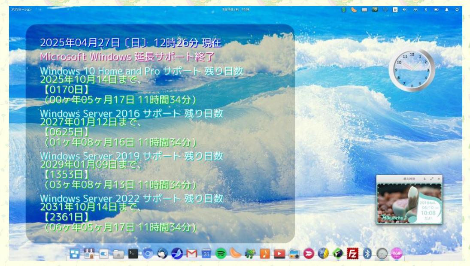470x266 pixels.
Task: Open System Settings switch icon in the dock
Action: pyautogui.click(x=104, y=254)
